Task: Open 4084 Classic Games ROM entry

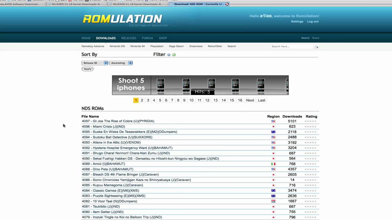Action: pyautogui.click(x=110, y=191)
